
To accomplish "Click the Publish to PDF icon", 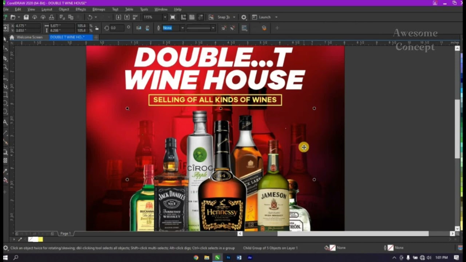I will point(135,17).
